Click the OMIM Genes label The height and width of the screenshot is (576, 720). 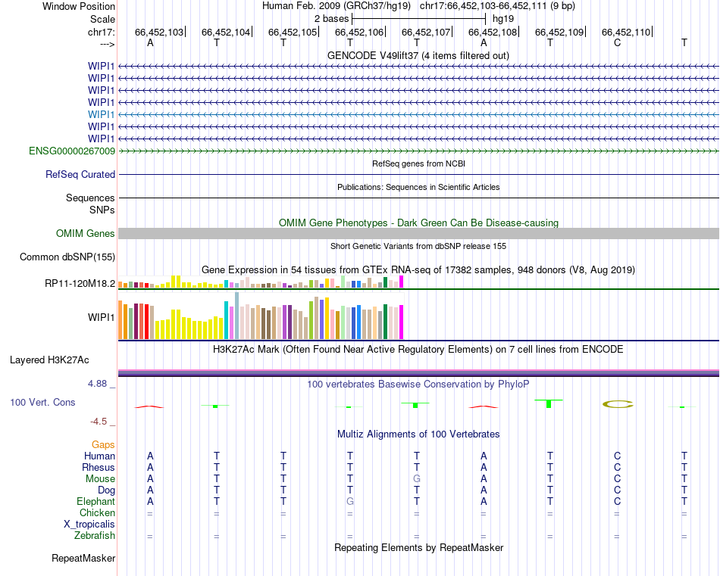coord(86,233)
